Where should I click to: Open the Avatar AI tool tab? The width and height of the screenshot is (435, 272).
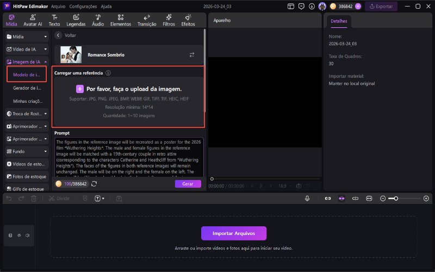pos(33,21)
